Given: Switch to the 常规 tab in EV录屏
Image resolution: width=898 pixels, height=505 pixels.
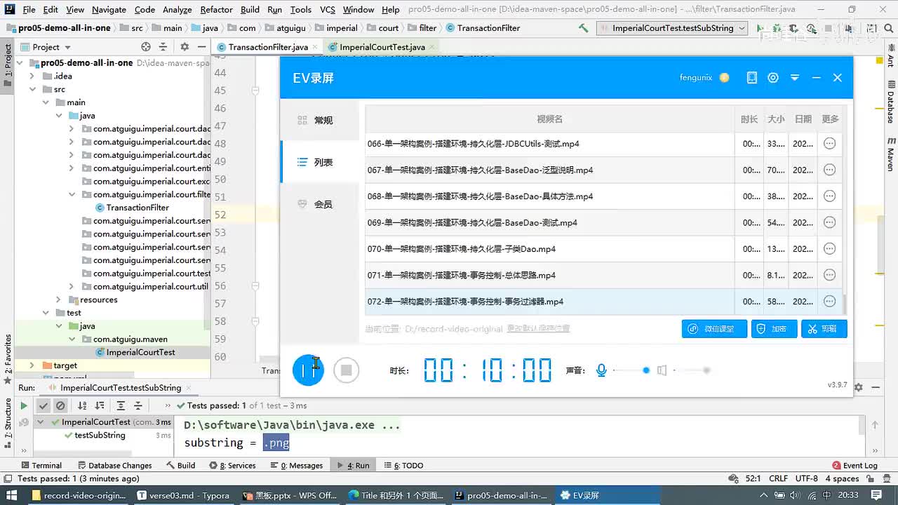Looking at the screenshot, I should (x=319, y=120).
